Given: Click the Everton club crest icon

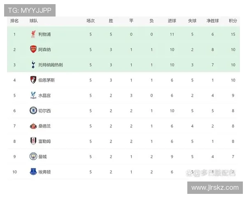Looking at the screenshot, I should 33,172.
